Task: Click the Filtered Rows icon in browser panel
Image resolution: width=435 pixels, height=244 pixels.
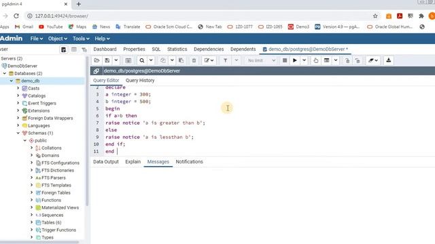Action: click(84, 49)
